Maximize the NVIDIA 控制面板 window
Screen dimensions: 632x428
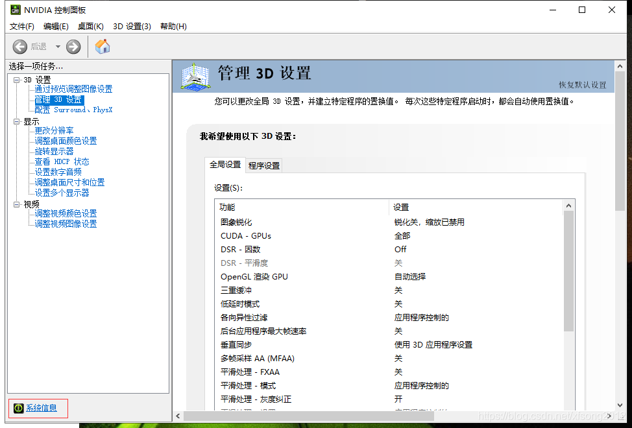click(582, 10)
